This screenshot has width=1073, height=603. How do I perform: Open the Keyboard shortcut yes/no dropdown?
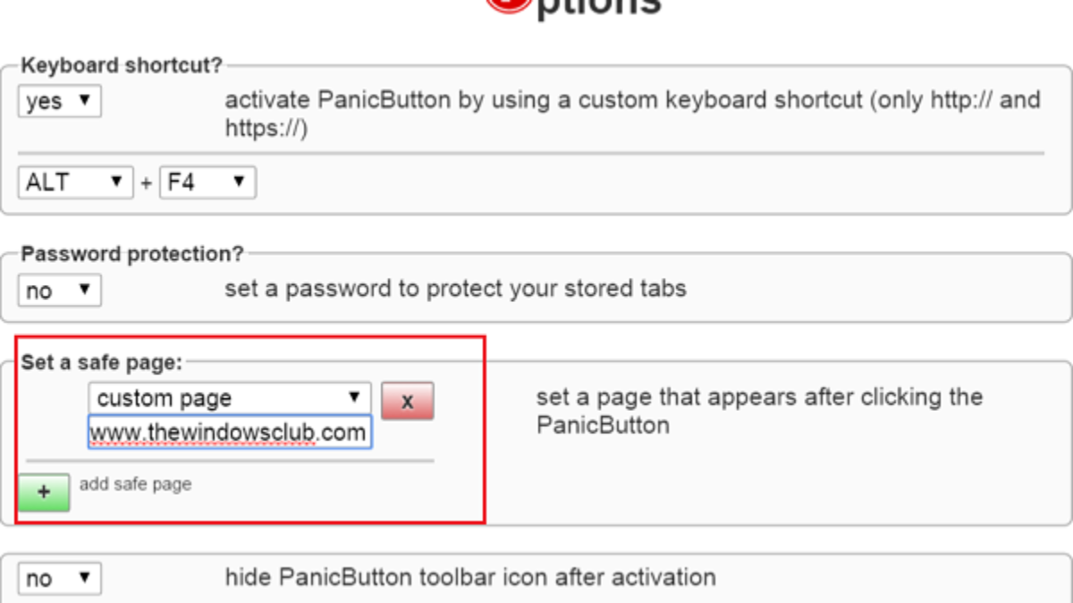(59, 101)
